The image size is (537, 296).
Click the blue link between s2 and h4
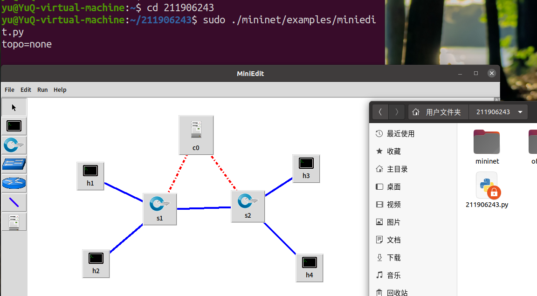click(x=280, y=239)
